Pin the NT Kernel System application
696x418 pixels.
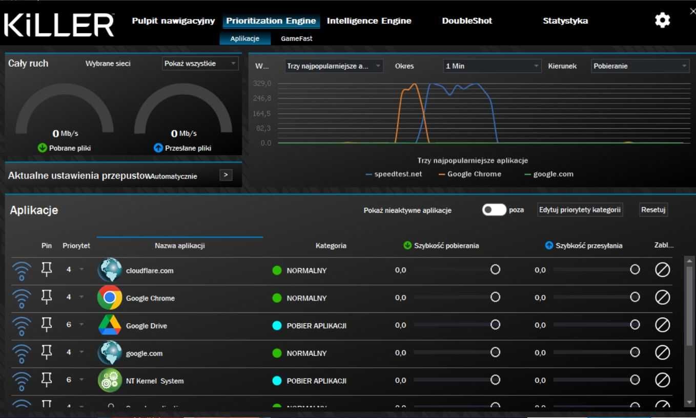point(47,381)
